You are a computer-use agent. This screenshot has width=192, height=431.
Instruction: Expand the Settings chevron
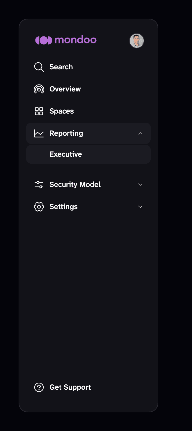point(140,207)
